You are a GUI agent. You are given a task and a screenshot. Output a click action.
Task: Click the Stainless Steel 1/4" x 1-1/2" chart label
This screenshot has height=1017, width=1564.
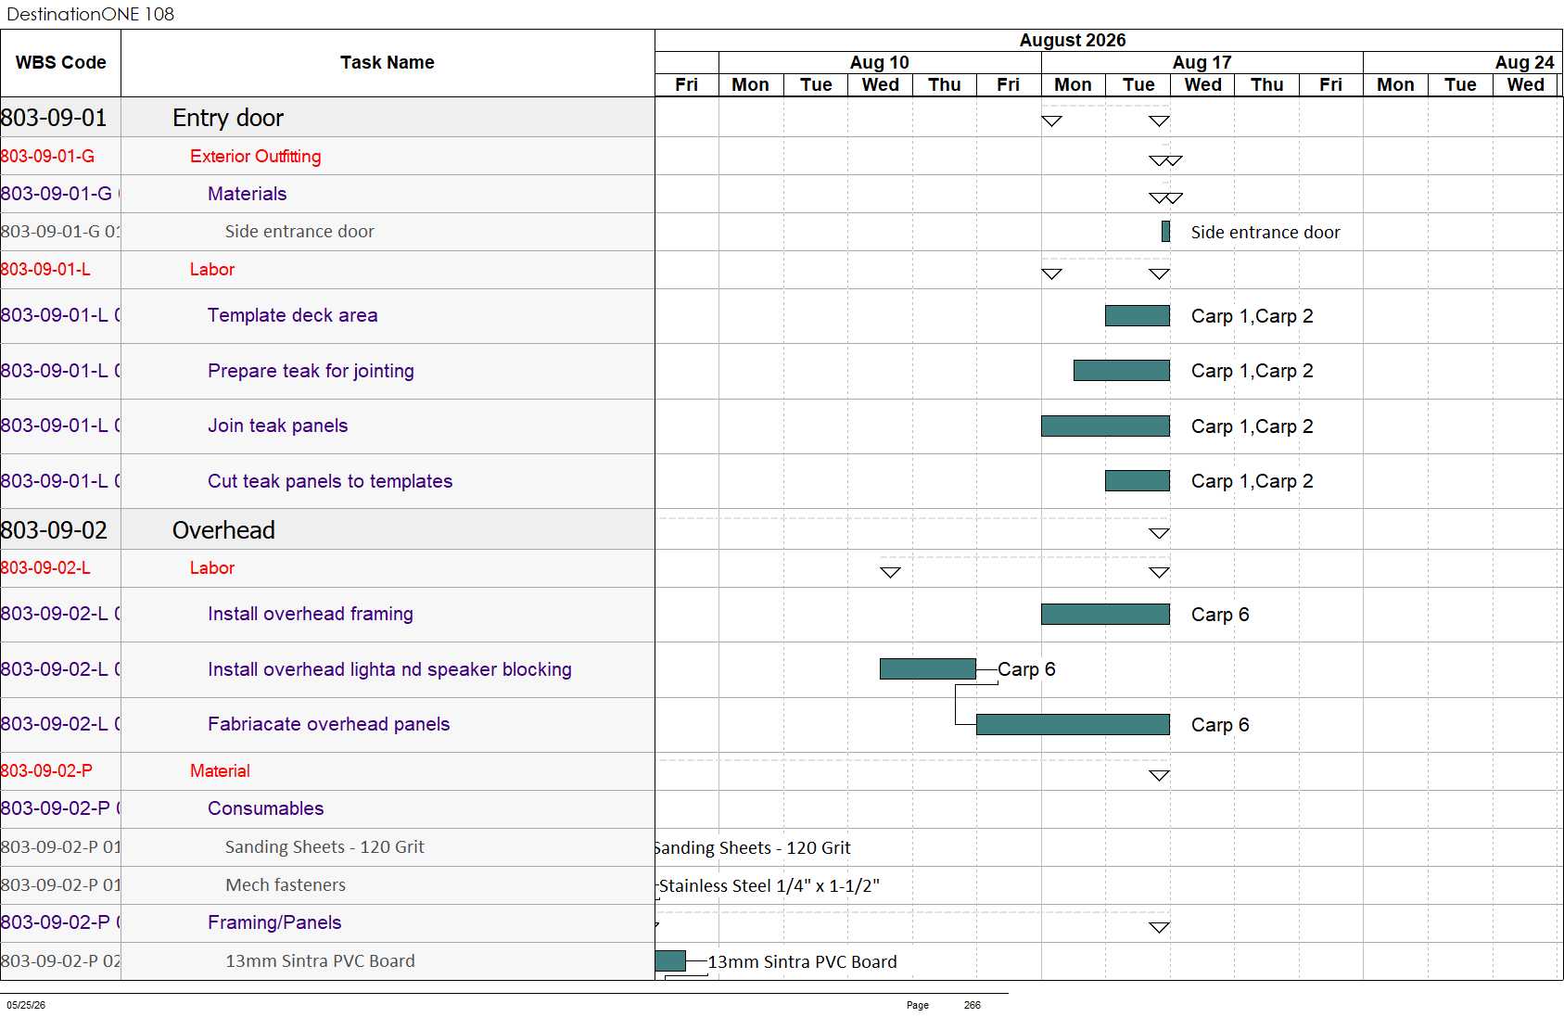(769, 886)
